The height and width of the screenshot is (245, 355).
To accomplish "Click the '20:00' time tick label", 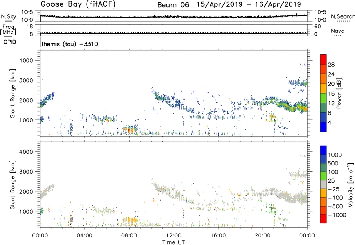I will point(262,236).
